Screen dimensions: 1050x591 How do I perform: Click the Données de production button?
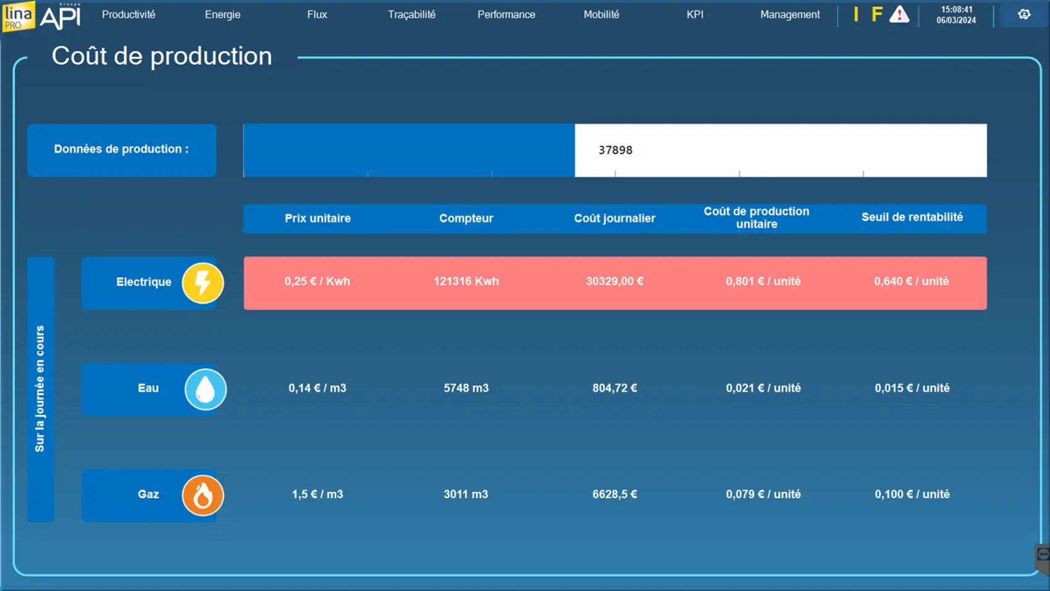(122, 150)
